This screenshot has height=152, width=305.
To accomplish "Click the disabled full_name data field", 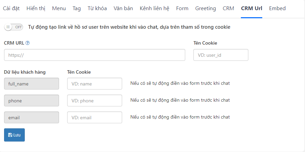I will [32, 84].
